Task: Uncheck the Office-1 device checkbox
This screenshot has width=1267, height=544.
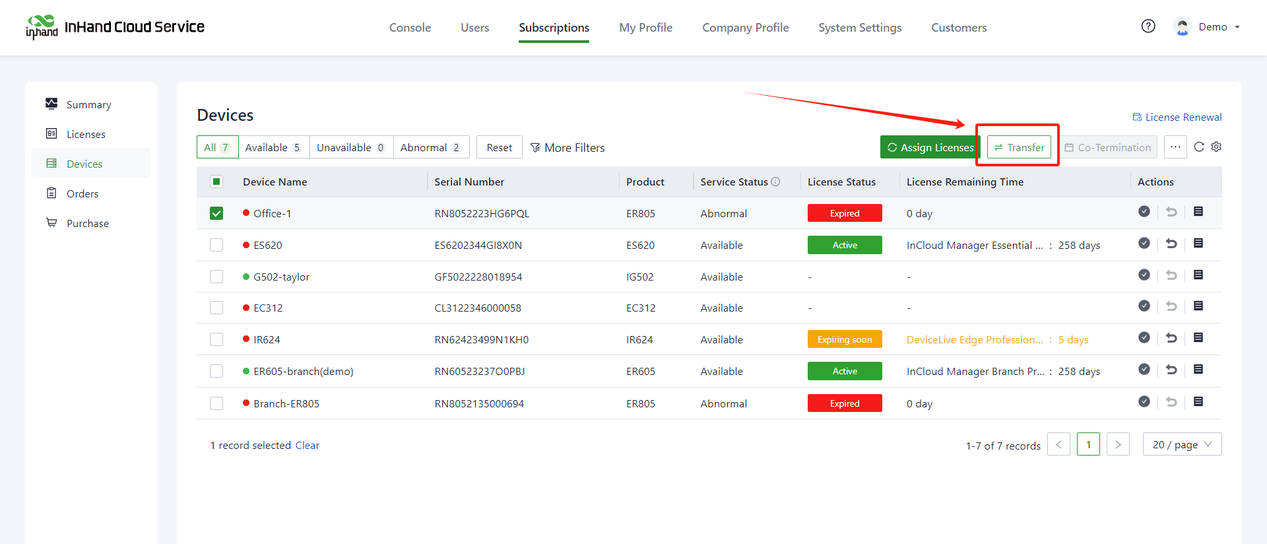Action: (216, 213)
